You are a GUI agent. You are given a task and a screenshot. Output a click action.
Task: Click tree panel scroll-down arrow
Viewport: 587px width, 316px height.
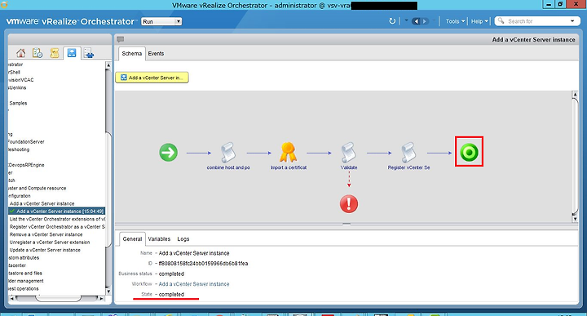click(x=108, y=292)
